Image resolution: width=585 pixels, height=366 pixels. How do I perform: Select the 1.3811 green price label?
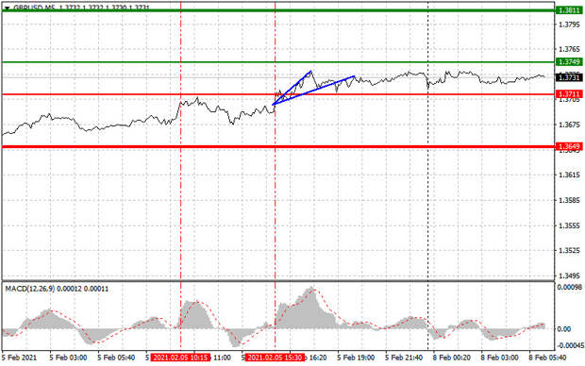pos(569,10)
